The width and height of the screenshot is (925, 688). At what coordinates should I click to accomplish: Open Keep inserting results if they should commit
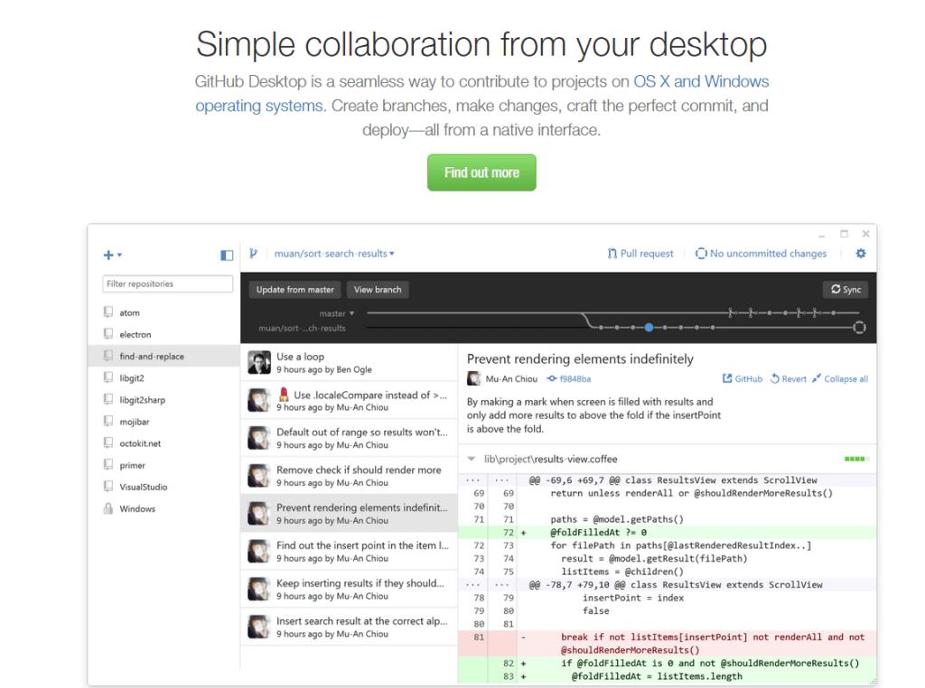(x=350, y=589)
